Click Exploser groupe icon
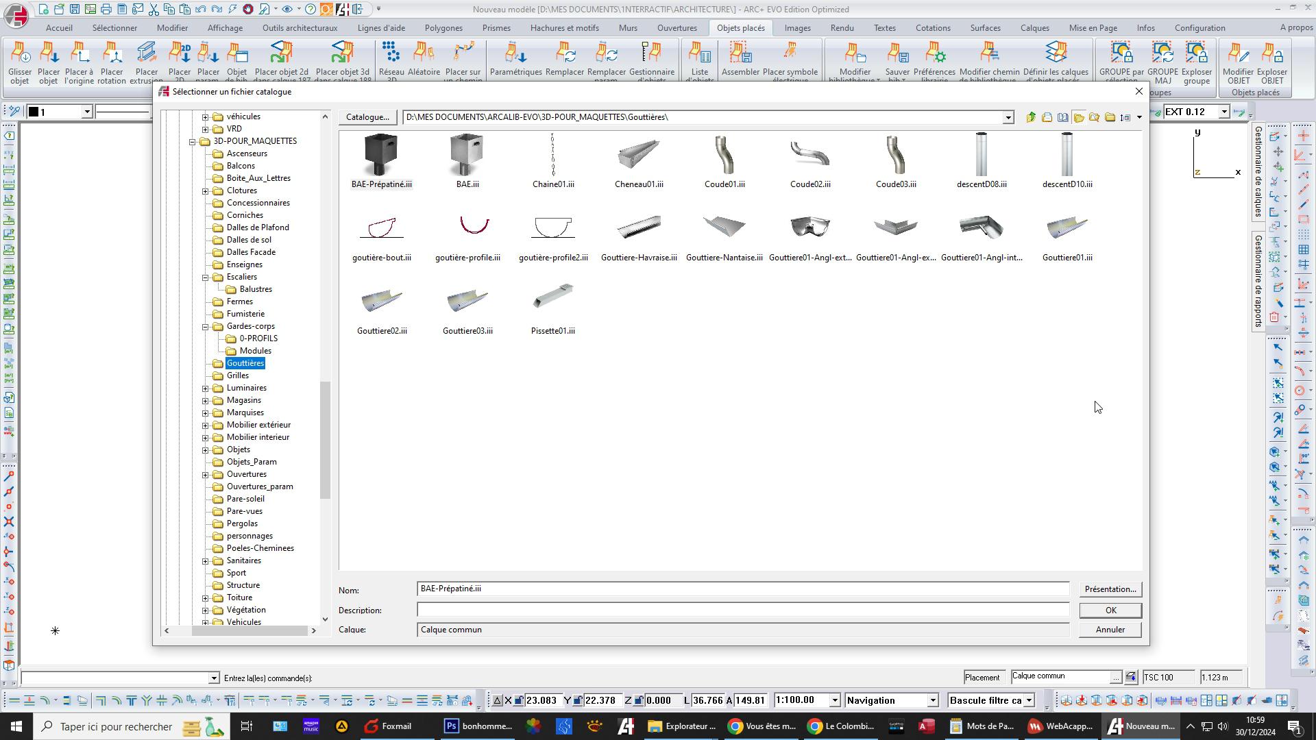Image resolution: width=1316 pixels, height=740 pixels. point(1196,62)
